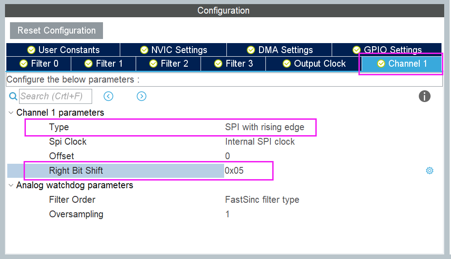The width and height of the screenshot is (451, 259).
Task: Click the magnifier search icon
Action: (x=13, y=96)
